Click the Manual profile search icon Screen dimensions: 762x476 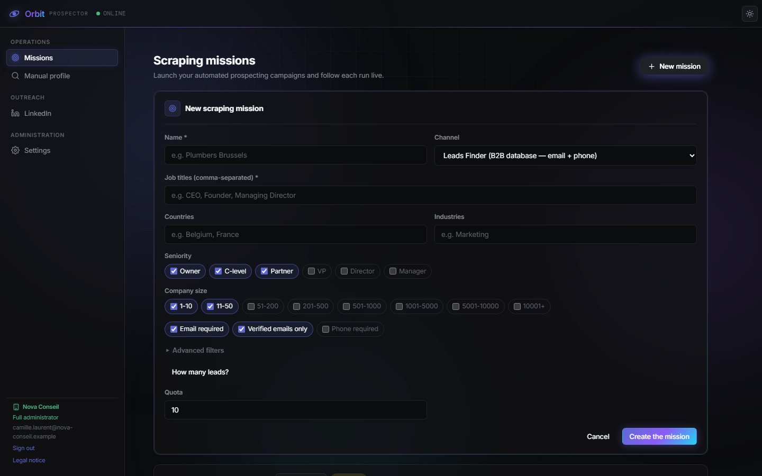(15, 76)
